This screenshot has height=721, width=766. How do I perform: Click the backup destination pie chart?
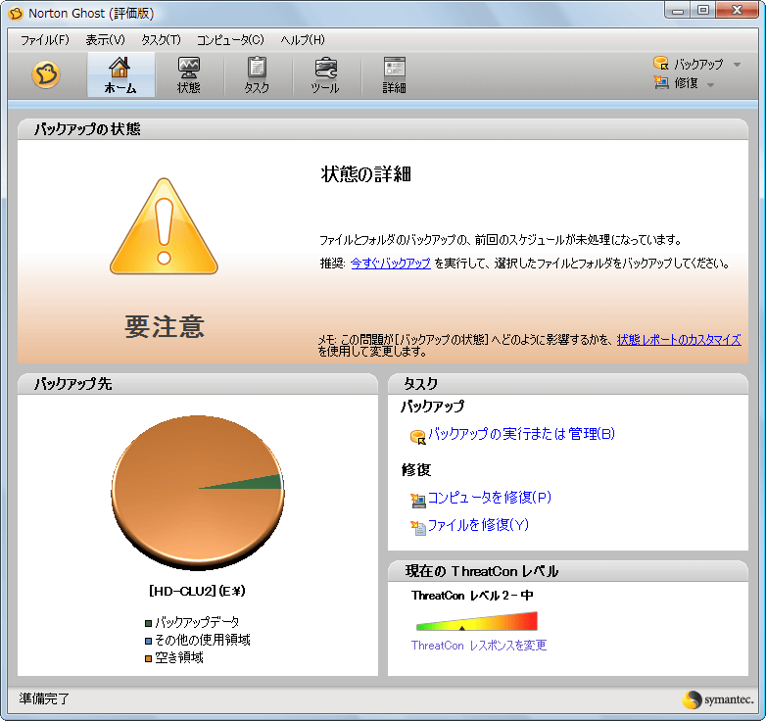[198, 492]
